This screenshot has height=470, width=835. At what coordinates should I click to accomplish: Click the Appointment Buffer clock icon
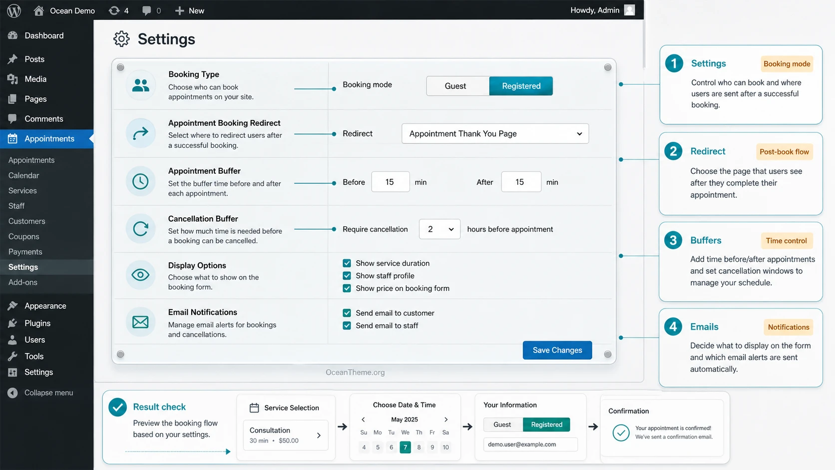[140, 181]
